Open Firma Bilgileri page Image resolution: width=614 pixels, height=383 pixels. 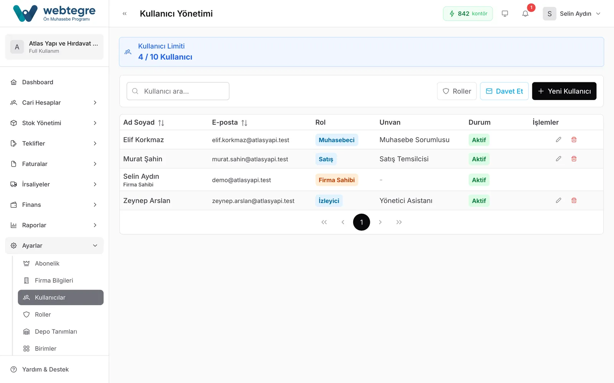(x=61, y=280)
